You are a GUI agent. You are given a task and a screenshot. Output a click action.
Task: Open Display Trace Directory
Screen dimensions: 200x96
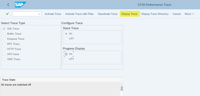point(155,14)
